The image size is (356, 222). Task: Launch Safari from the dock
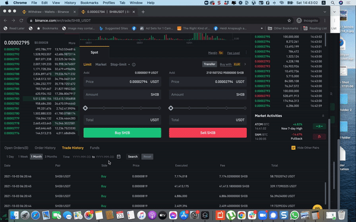pyautogui.click(x=36, y=215)
